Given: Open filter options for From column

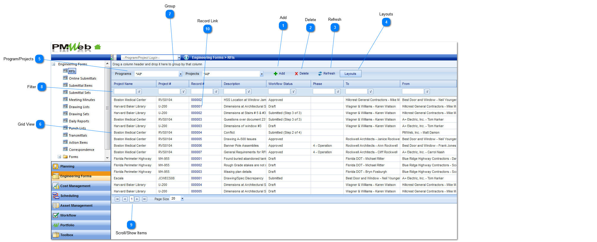Looking at the screenshot, I should click(427, 91).
